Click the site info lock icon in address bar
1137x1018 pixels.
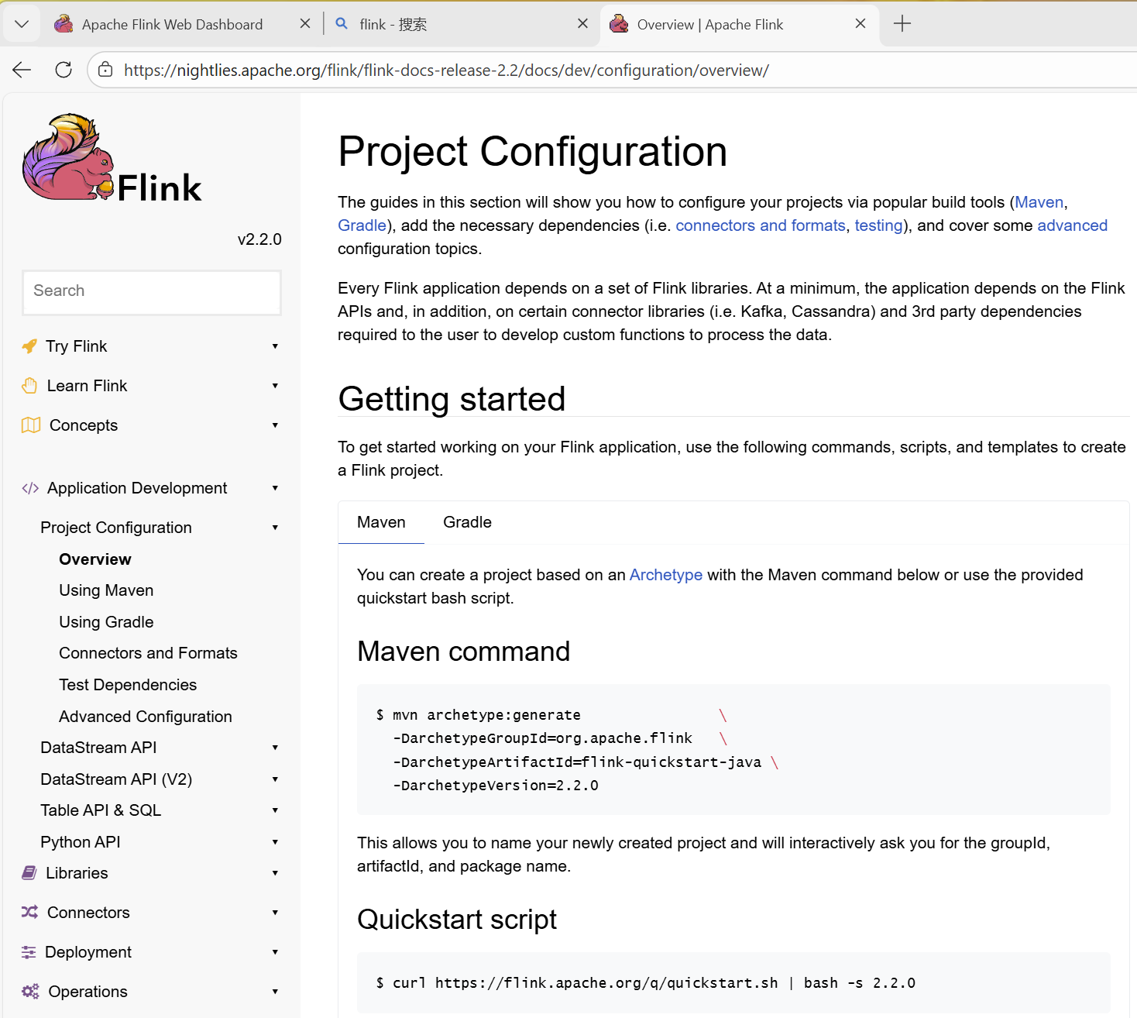click(x=105, y=70)
